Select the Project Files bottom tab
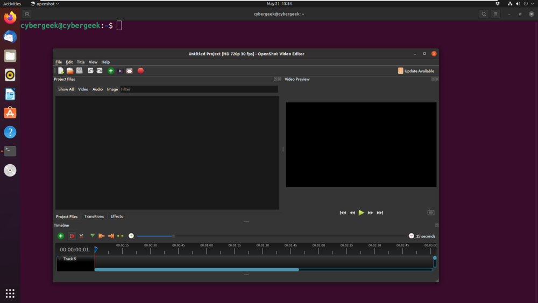 [x=67, y=216]
